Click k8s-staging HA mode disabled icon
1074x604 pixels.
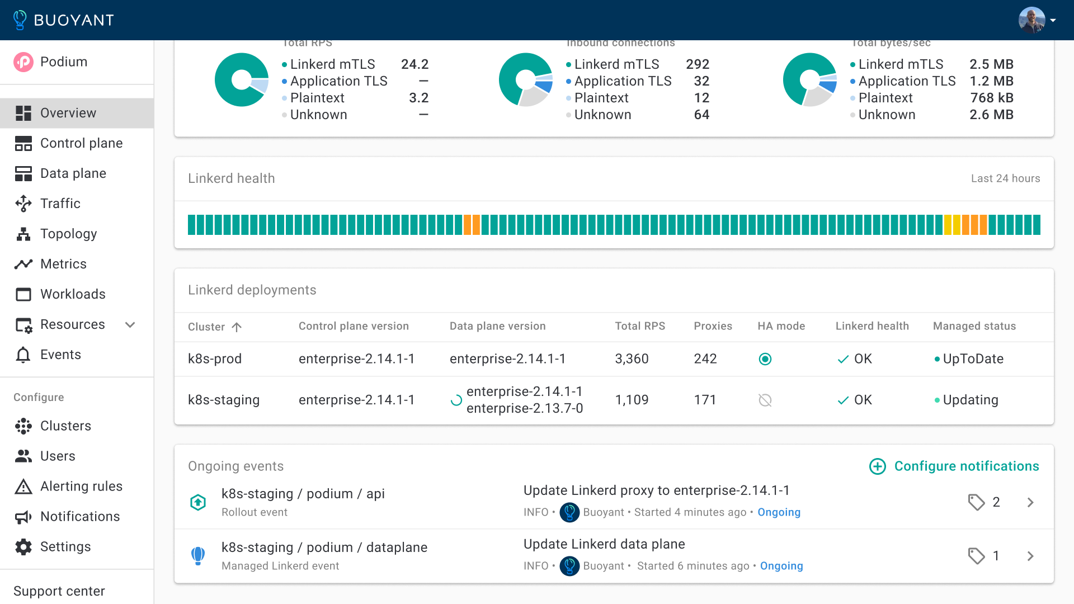[765, 400]
